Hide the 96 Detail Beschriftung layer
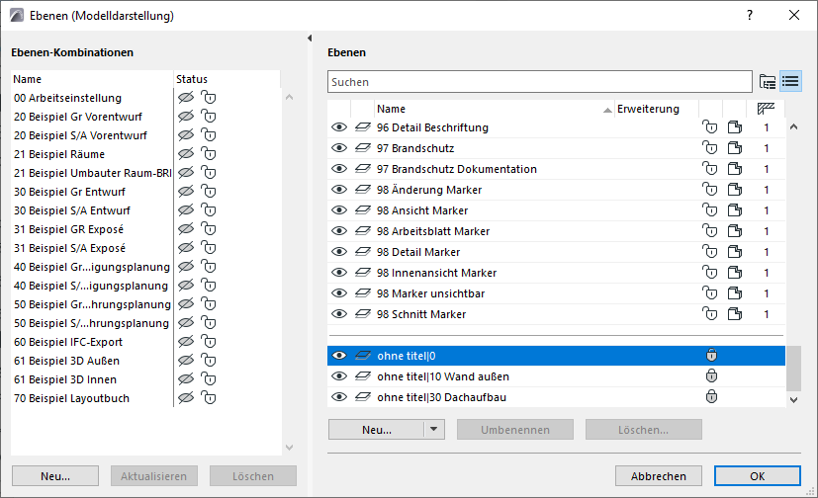The image size is (818, 498). (x=339, y=127)
